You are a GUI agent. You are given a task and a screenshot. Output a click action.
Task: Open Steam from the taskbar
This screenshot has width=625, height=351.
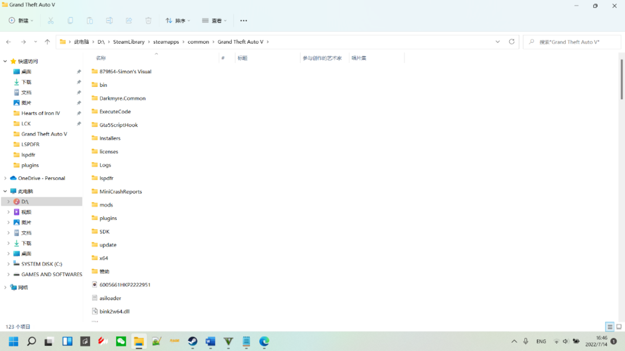(x=192, y=342)
